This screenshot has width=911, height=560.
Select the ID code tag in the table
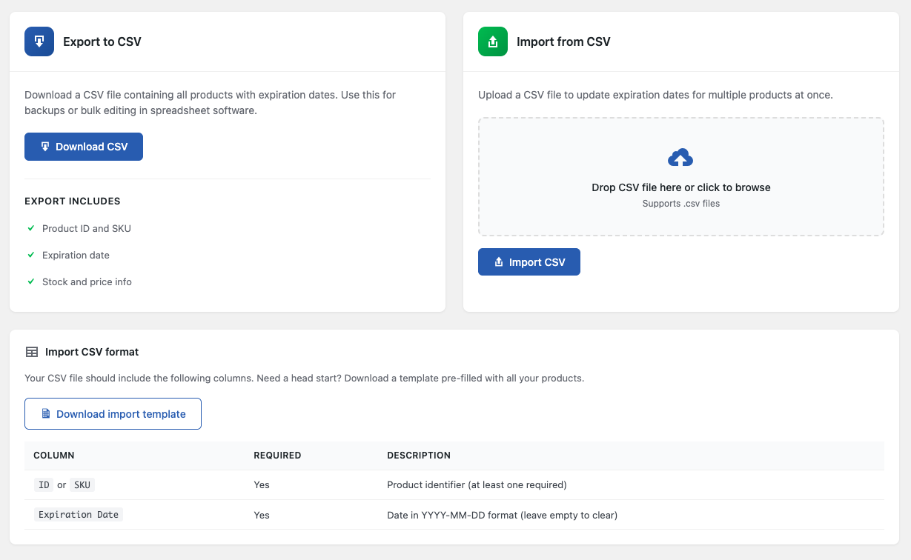[x=44, y=485]
